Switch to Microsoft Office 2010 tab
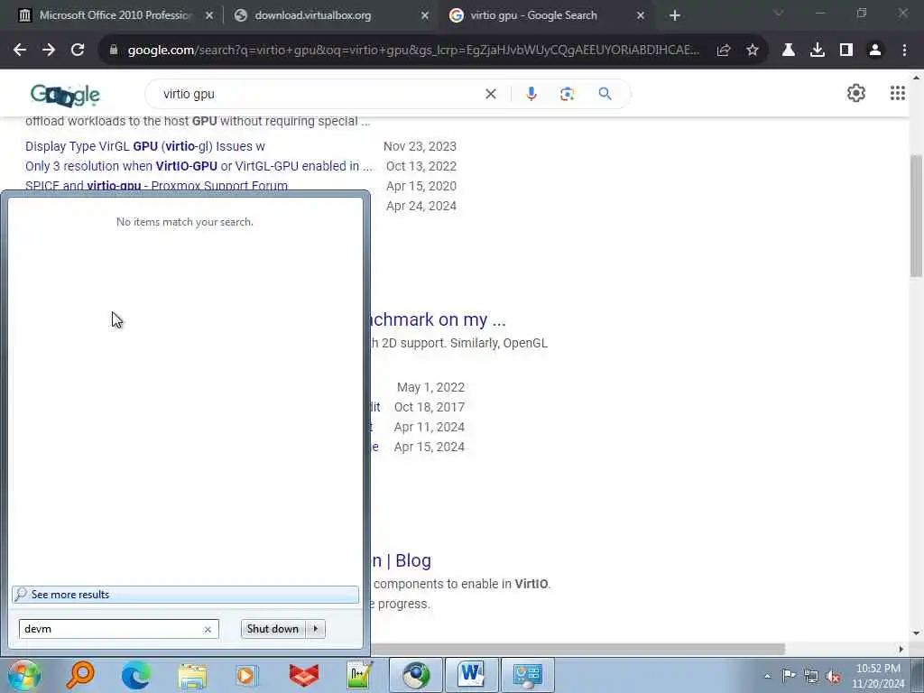Screen dimensions: 924x693 click(x=115, y=15)
